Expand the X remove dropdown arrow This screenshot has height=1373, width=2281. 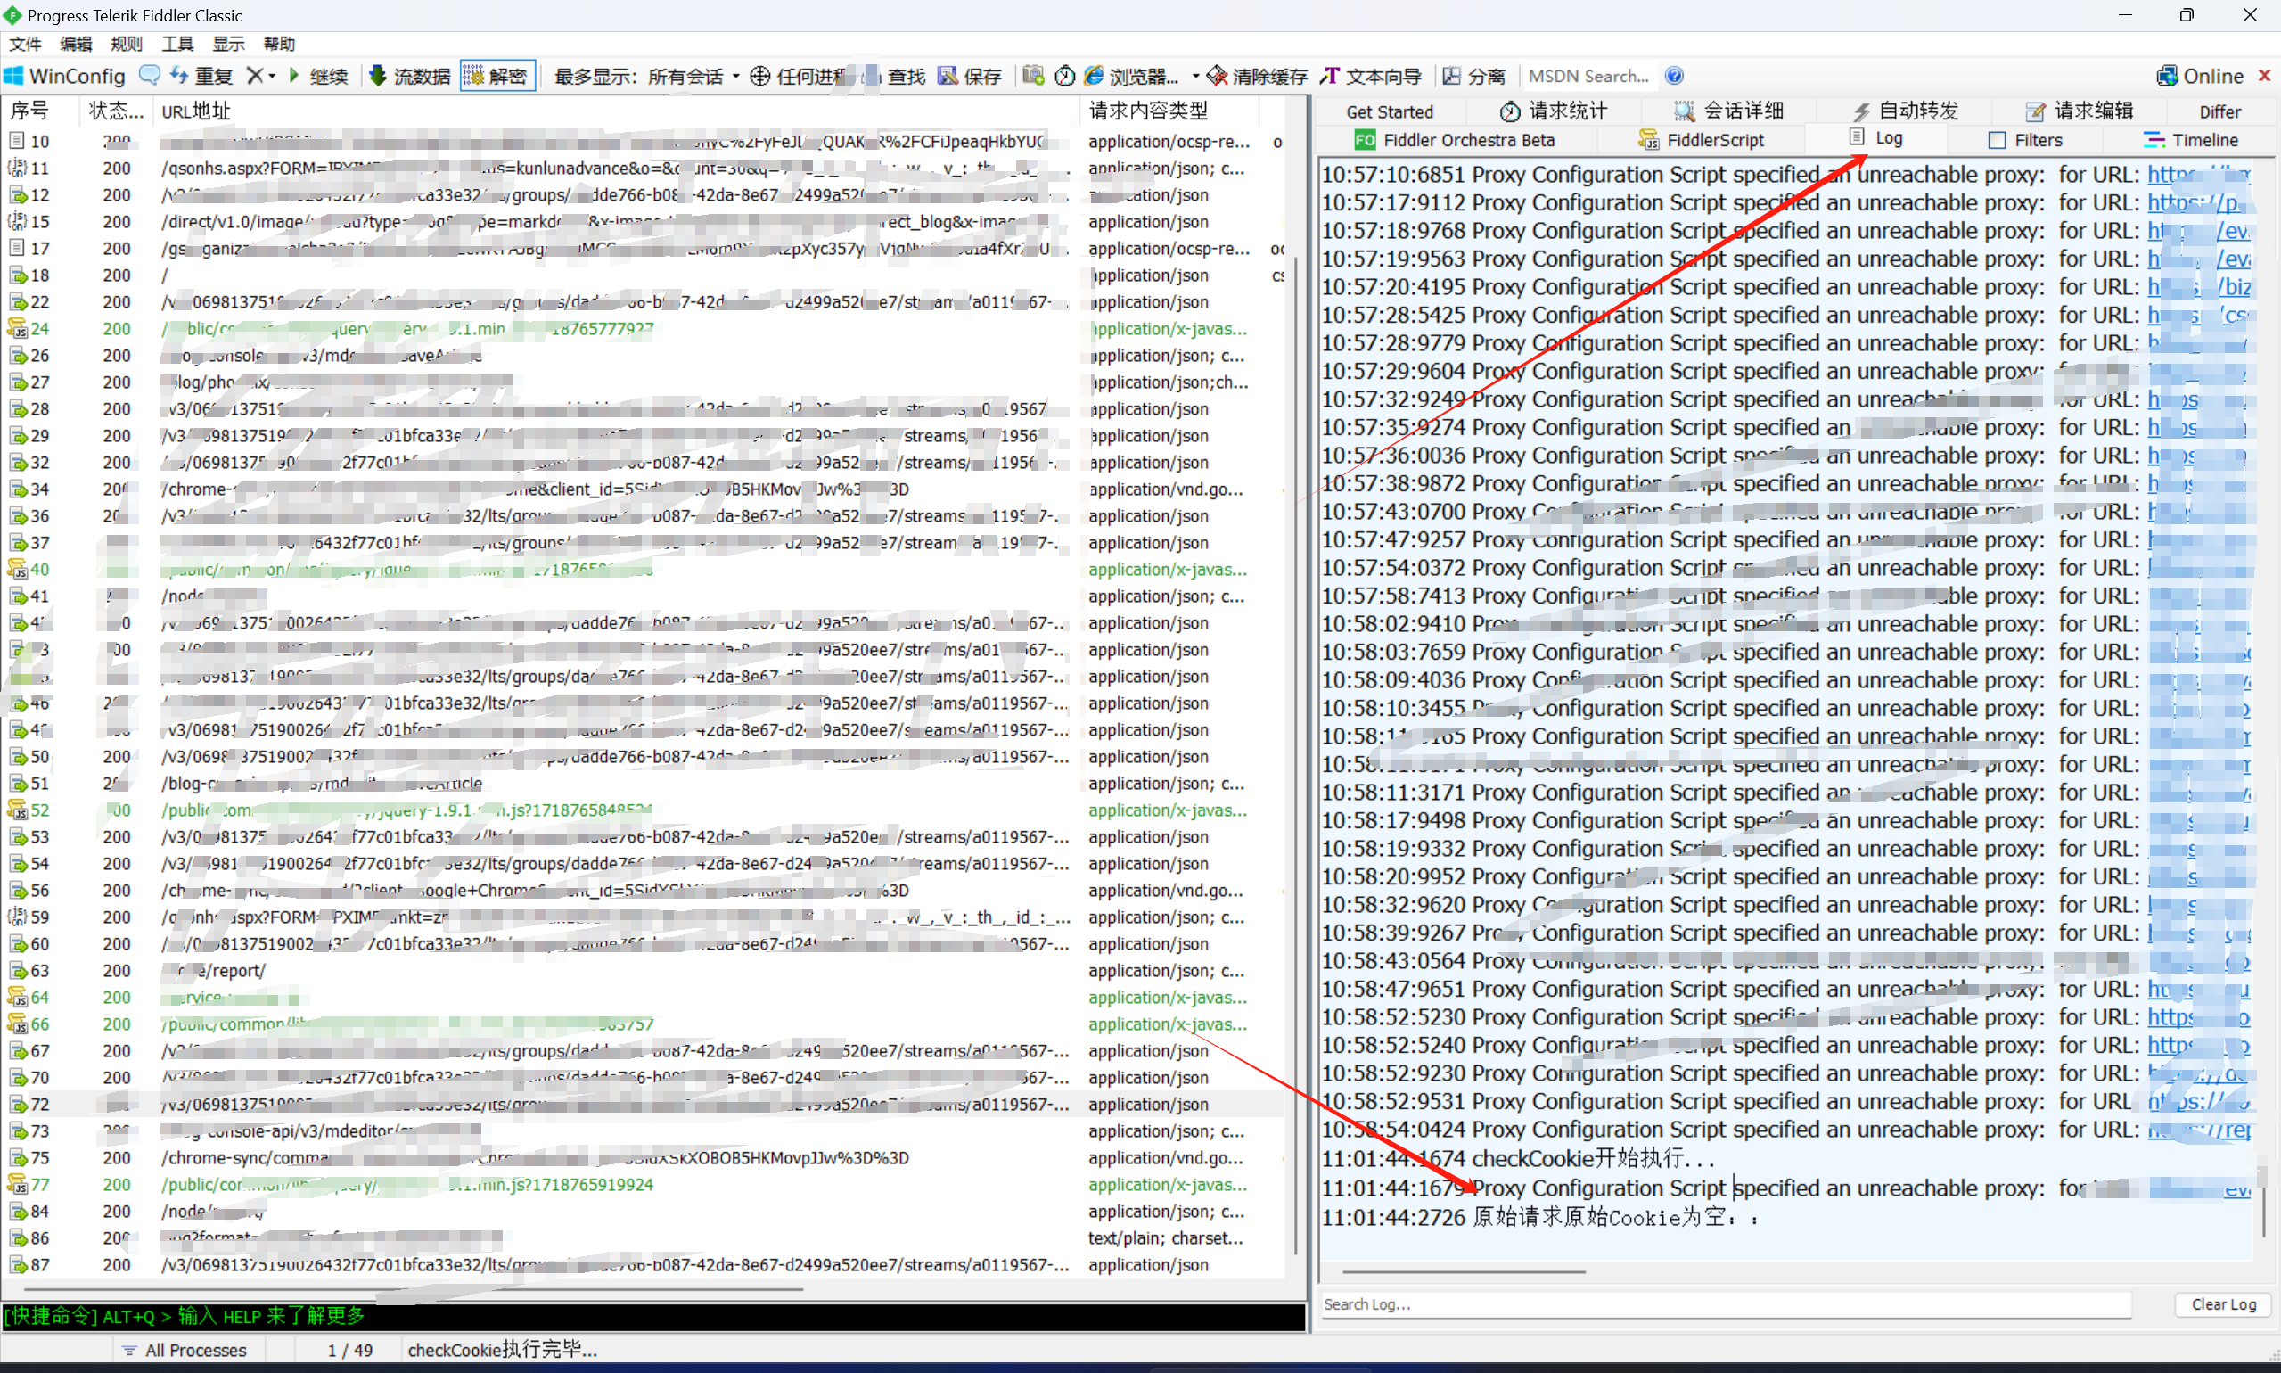pos(272,76)
